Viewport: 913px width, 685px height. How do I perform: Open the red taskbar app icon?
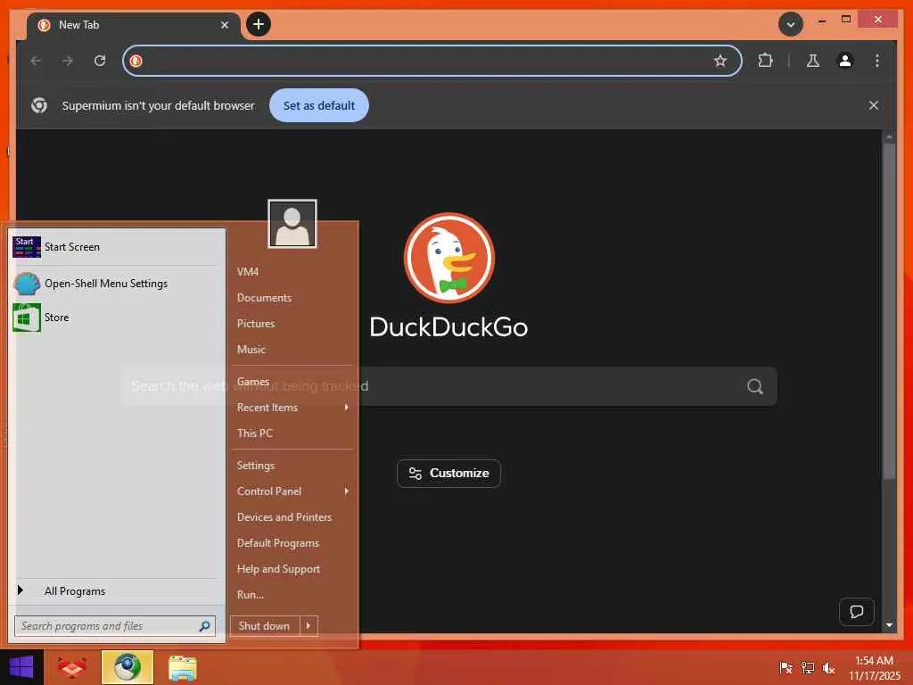(72, 667)
